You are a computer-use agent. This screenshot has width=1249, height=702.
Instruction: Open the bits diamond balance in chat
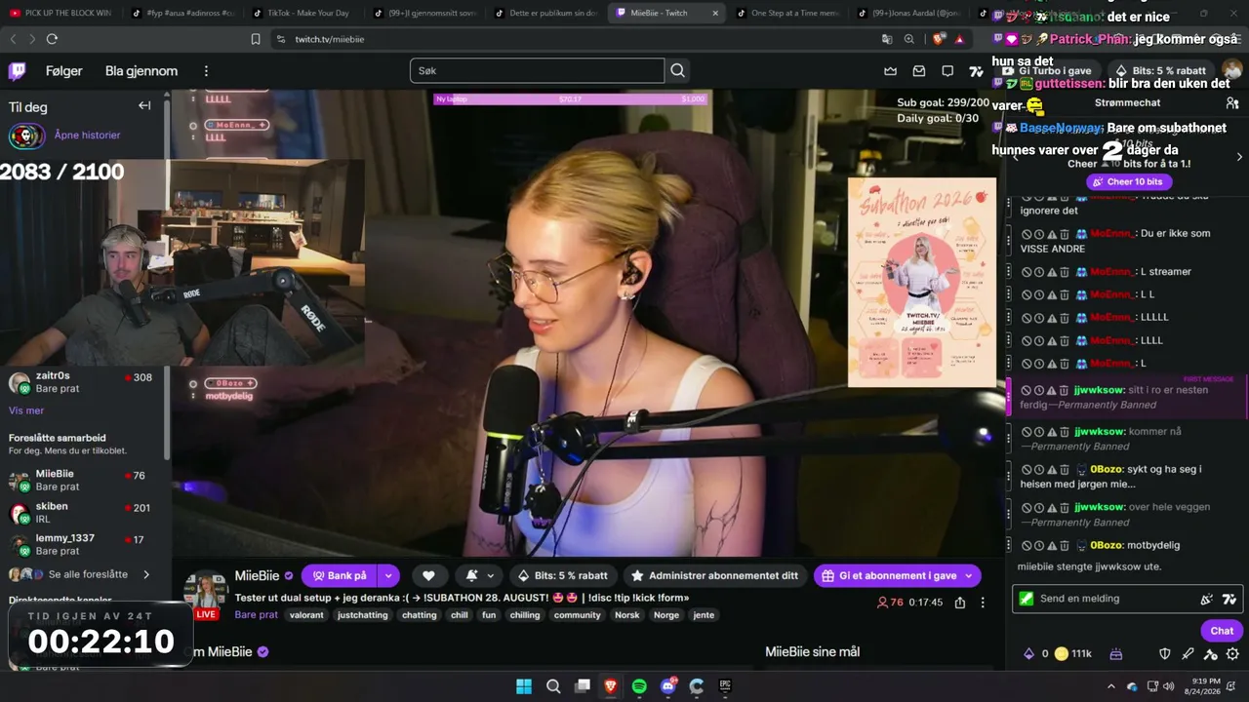1034,654
